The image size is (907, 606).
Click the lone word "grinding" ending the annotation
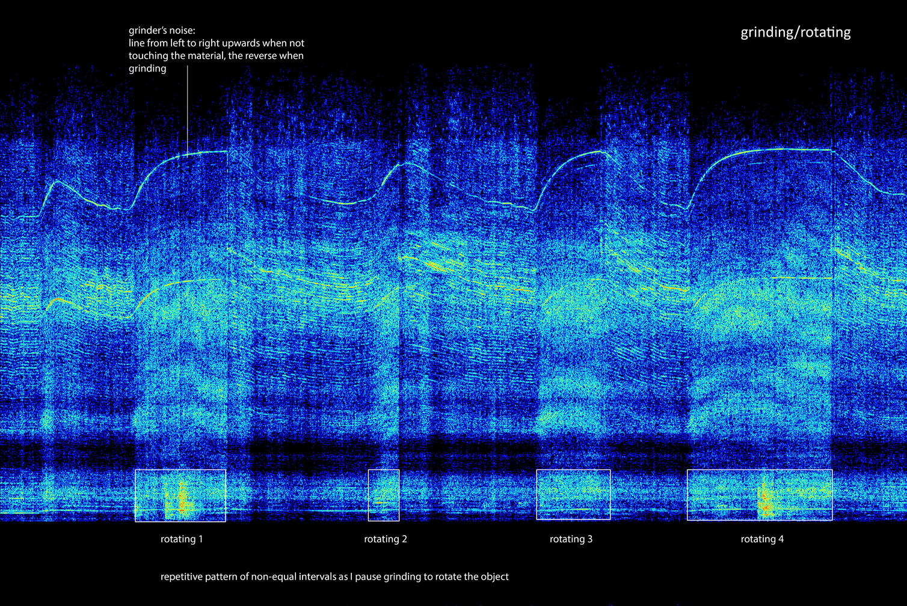coord(147,69)
